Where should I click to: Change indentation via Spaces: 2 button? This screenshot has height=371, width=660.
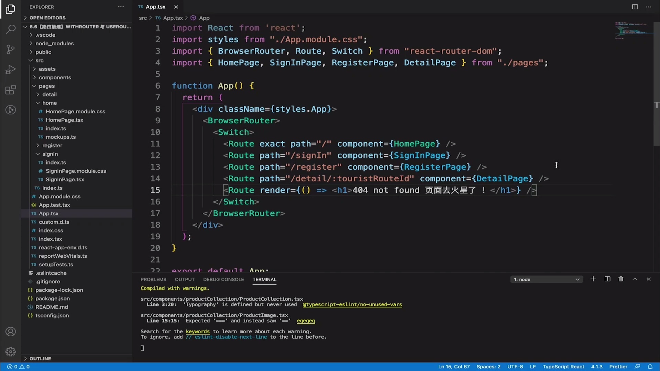point(488,367)
